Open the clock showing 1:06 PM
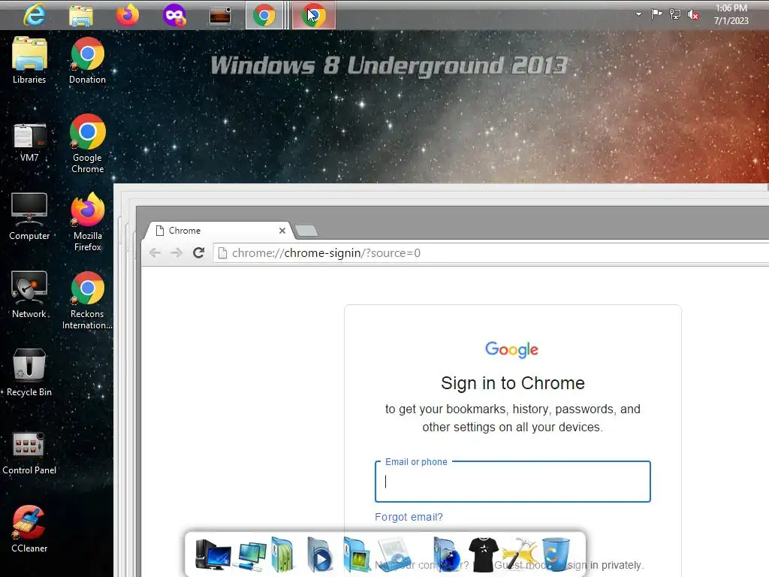This screenshot has width=769, height=577. (731, 15)
